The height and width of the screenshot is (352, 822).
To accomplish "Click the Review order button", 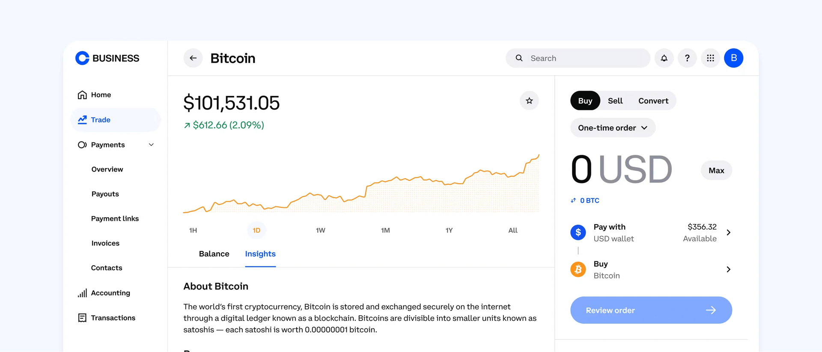I will coord(651,310).
